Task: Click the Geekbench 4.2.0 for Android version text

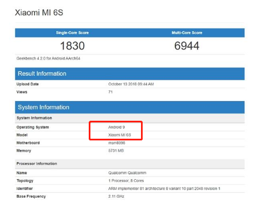Action: (x=48, y=58)
